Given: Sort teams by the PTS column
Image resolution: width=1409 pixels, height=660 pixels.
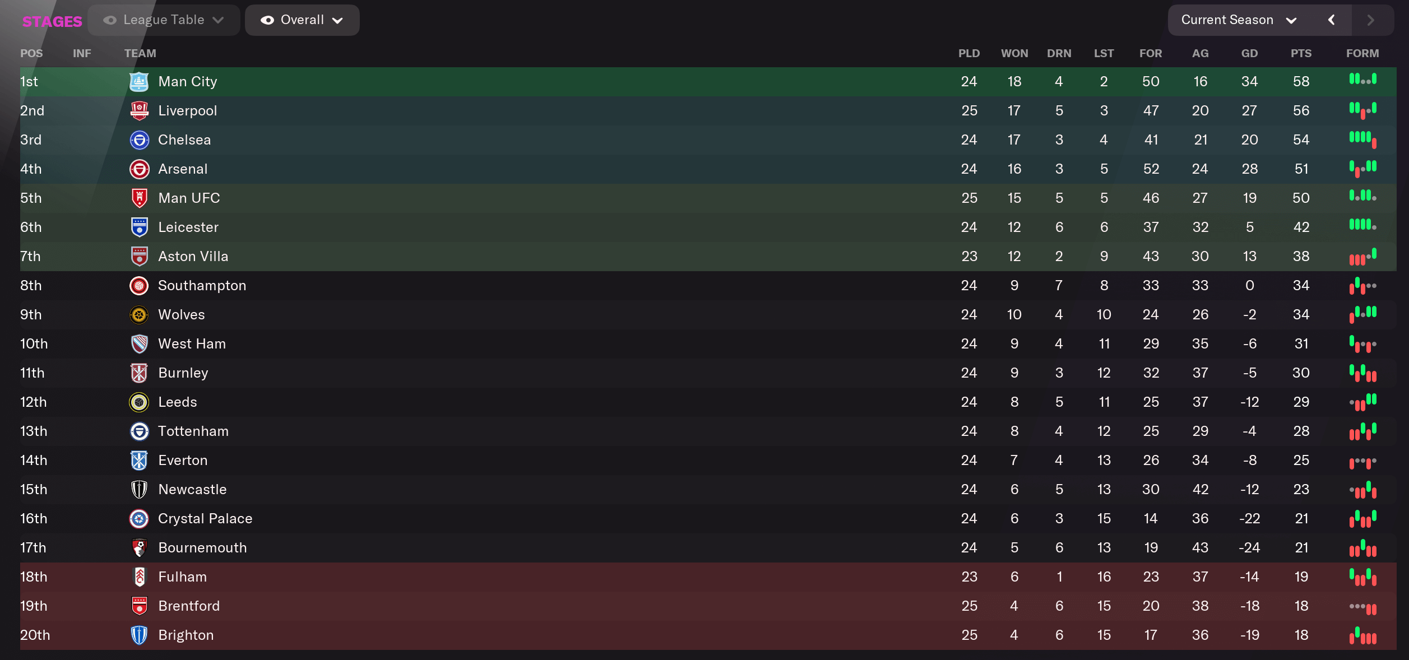Looking at the screenshot, I should [1301, 53].
